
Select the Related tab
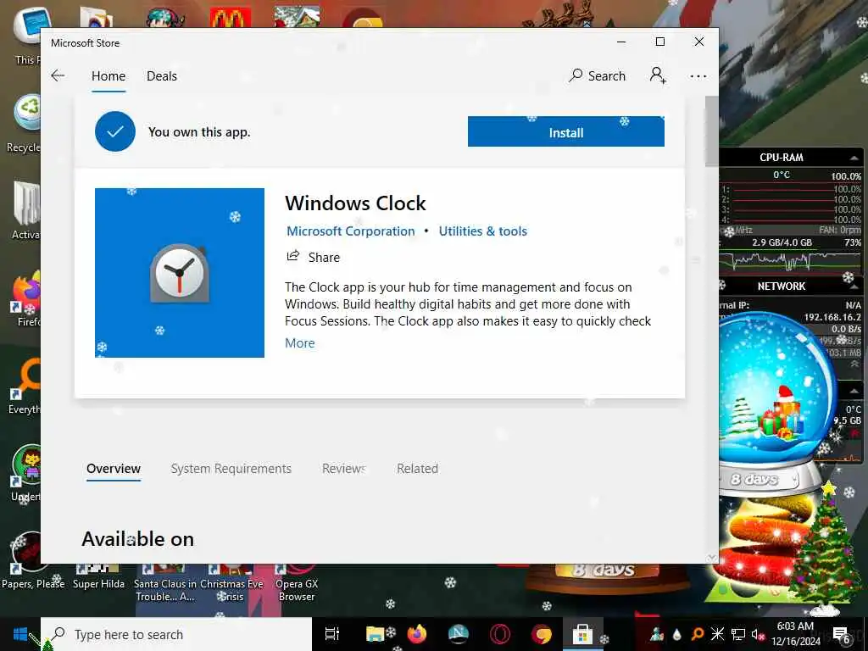(x=417, y=468)
